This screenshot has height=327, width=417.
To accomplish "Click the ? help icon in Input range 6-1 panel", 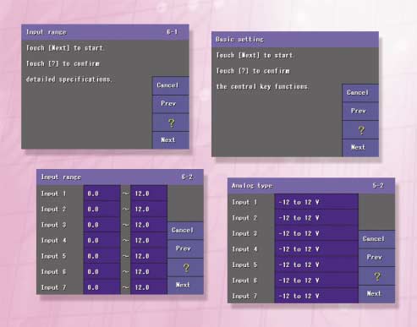I will (171, 123).
